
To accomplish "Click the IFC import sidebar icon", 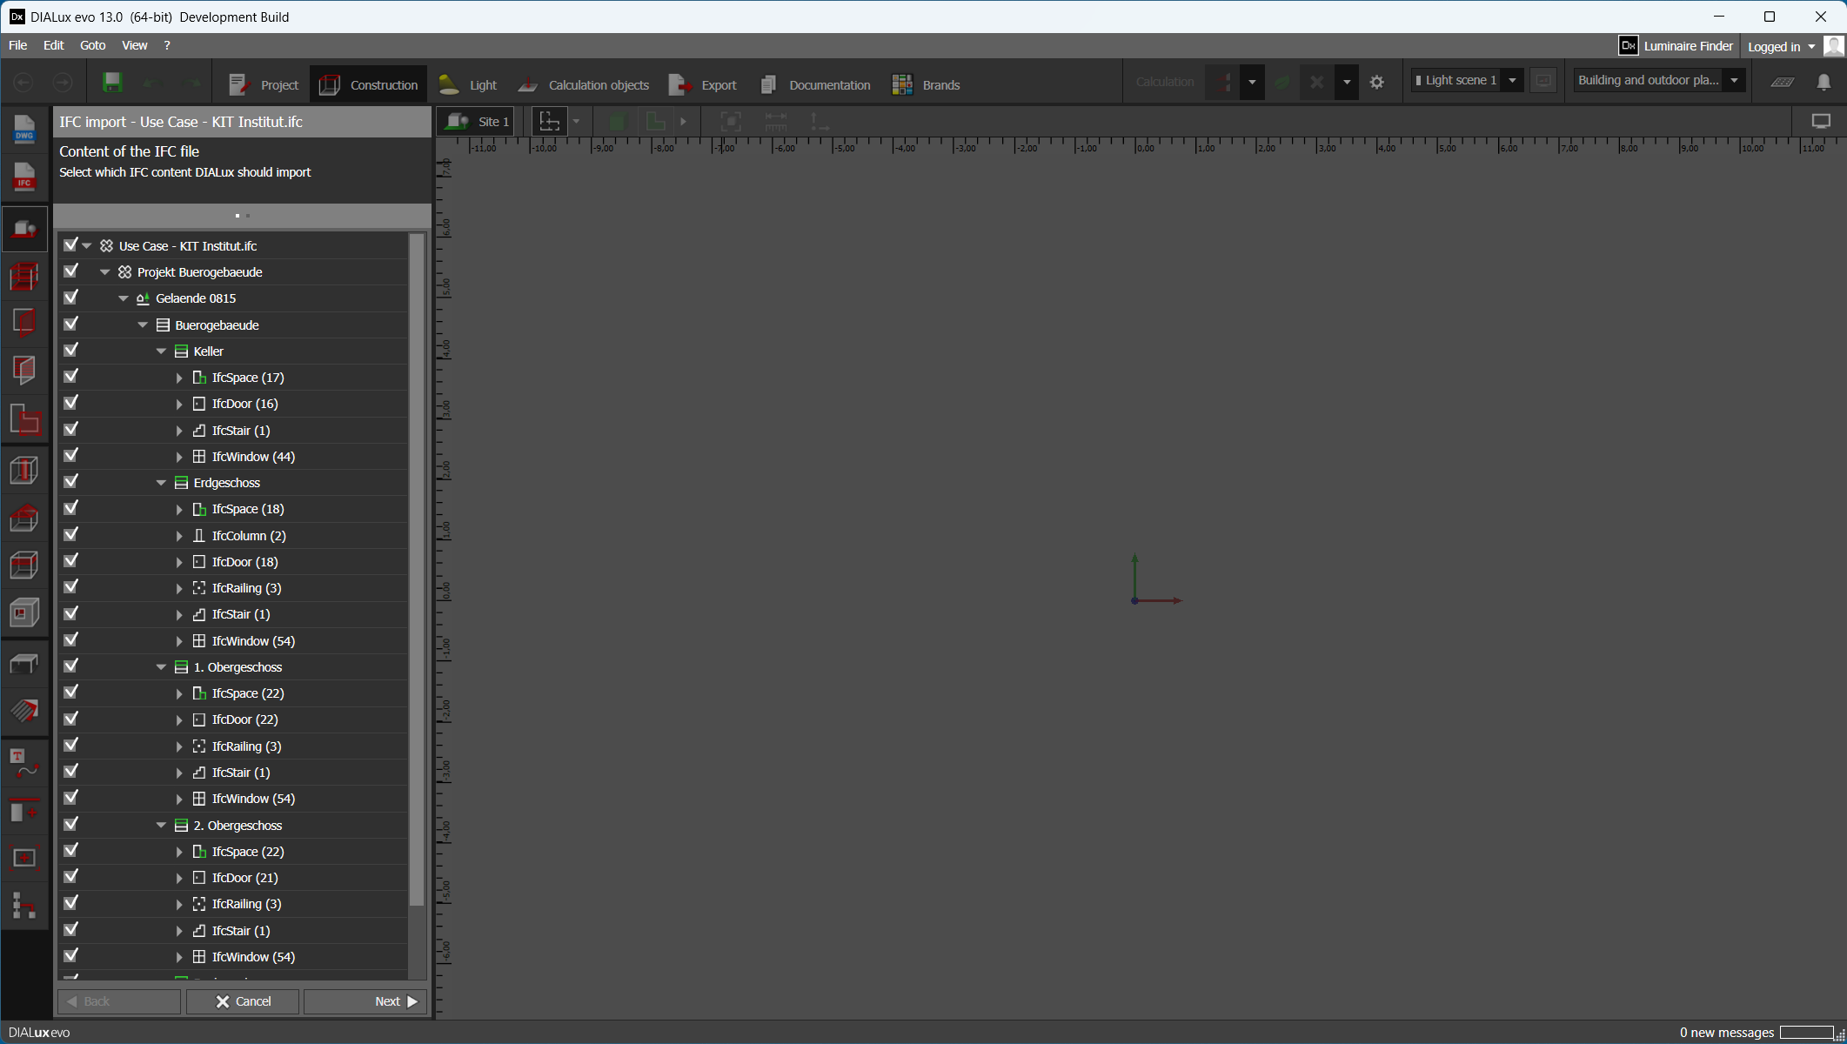I will [x=24, y=177].
